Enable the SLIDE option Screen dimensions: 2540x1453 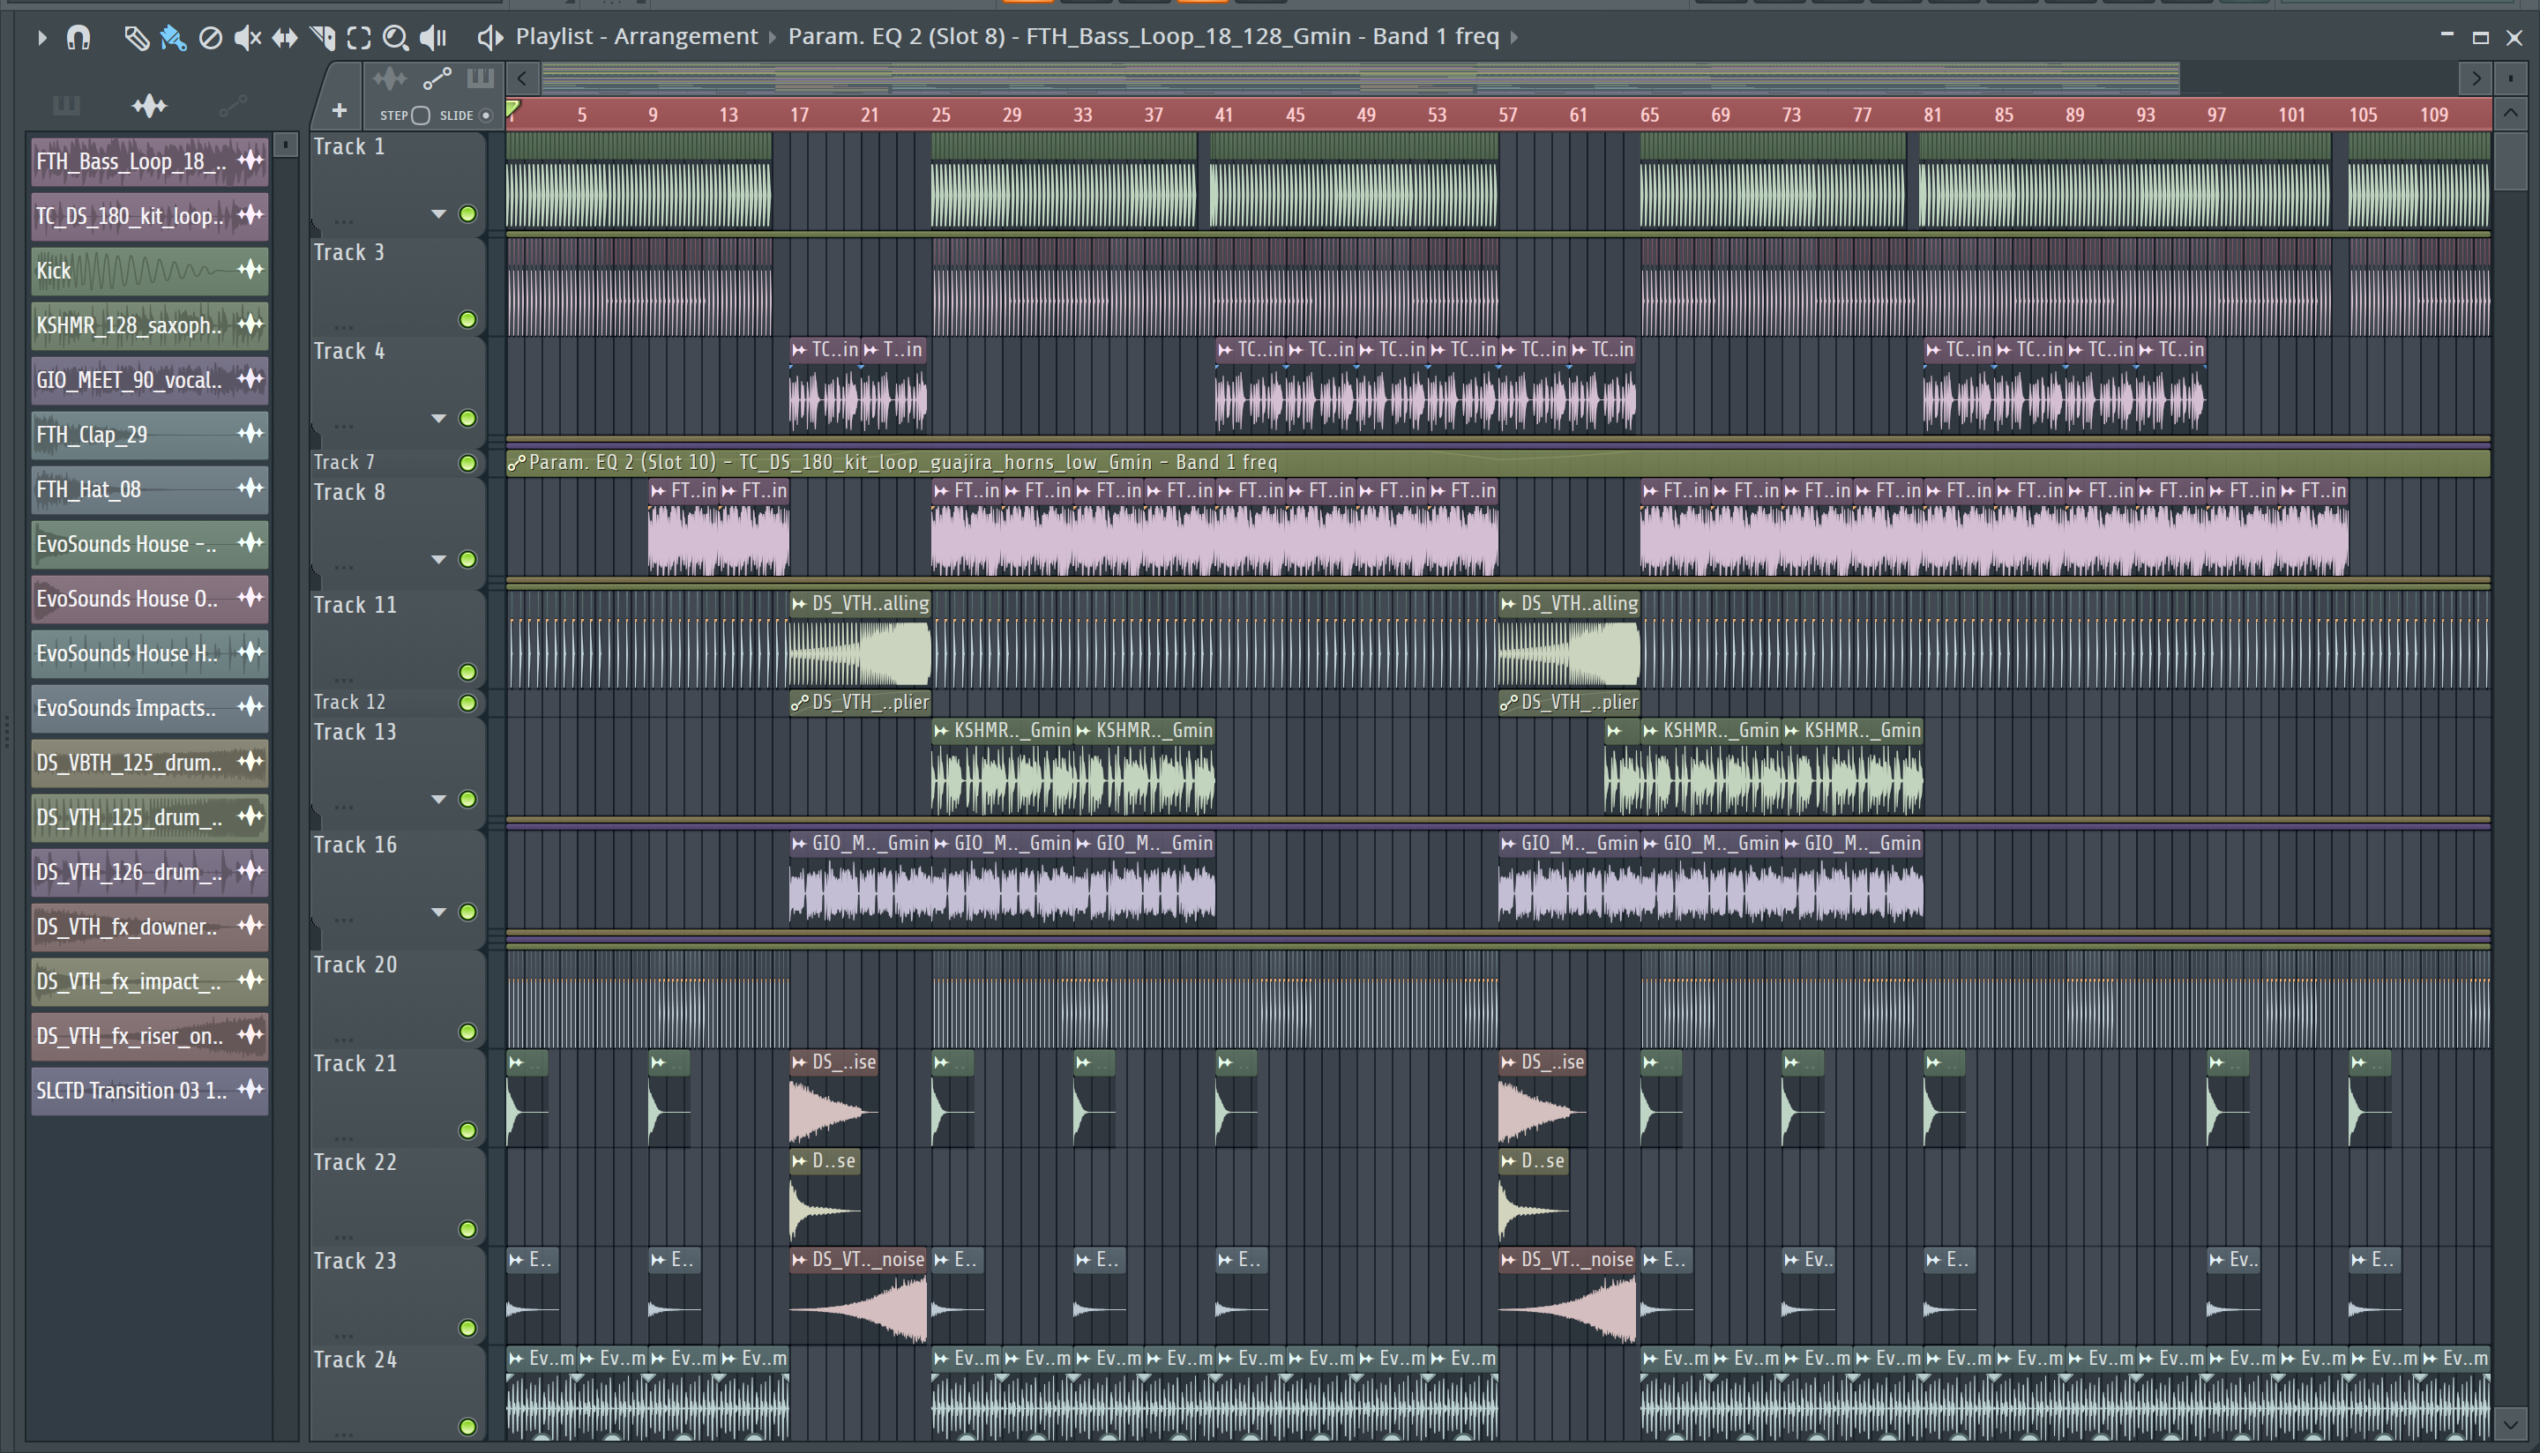click(486, 115)
